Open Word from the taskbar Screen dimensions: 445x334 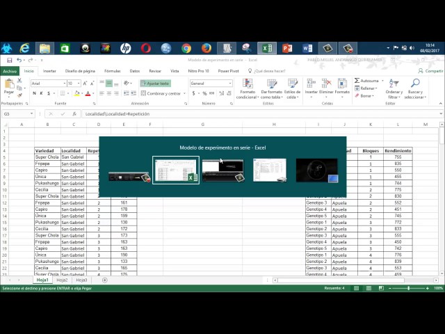click(x=307, y=48)
